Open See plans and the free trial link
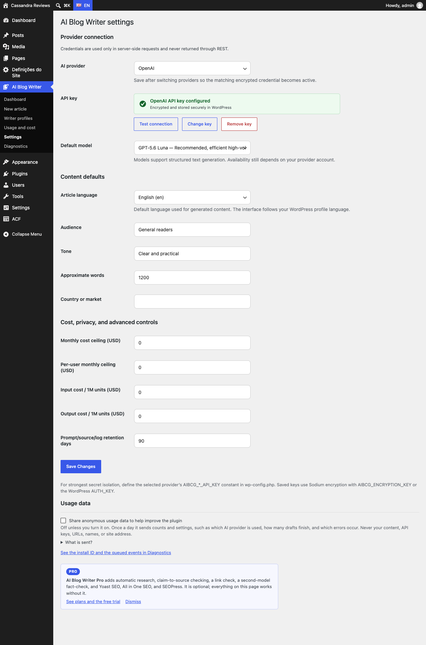 (x=93, y=601)
